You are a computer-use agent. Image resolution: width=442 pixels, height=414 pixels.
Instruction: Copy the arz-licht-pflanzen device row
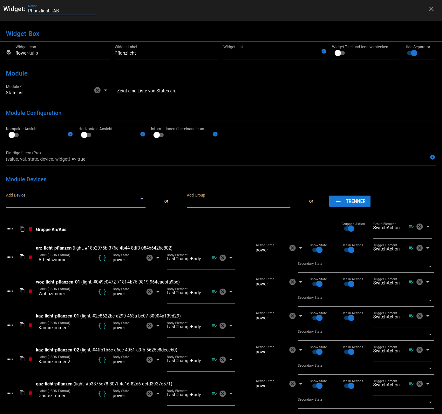(22, 257)
